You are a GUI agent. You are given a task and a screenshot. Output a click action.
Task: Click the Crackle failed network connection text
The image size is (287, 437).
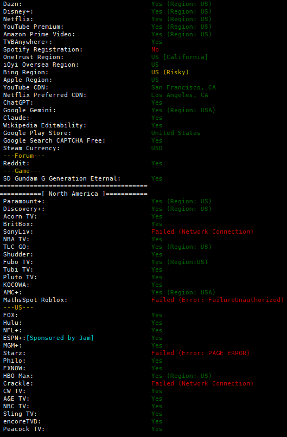(202, 384)
